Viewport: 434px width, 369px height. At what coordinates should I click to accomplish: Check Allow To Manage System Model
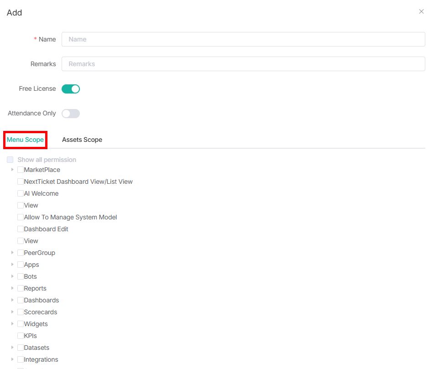point(21,217)
